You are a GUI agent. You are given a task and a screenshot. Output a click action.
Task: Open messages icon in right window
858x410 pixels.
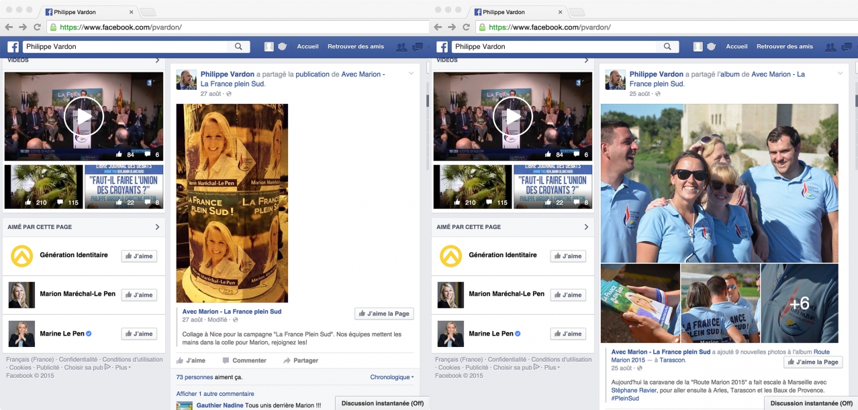click(846, 47)
